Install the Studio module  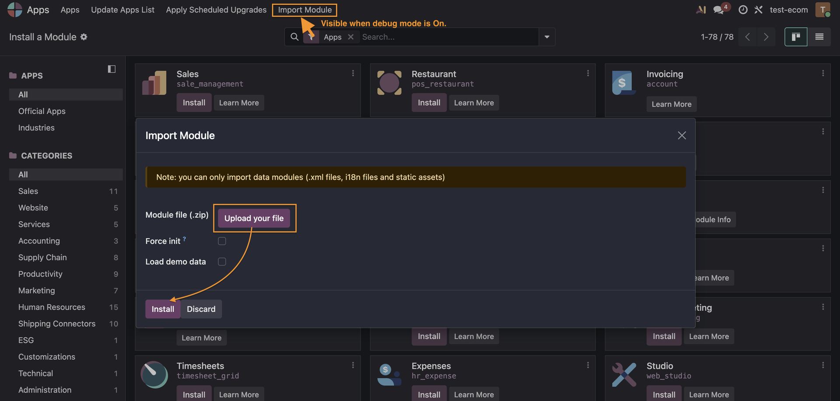664,394
